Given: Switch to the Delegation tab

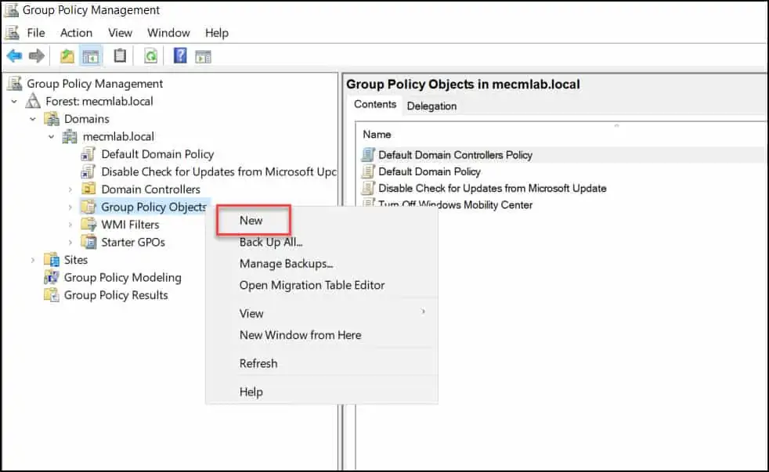Looking at the screenshot, I should [431, 106].
